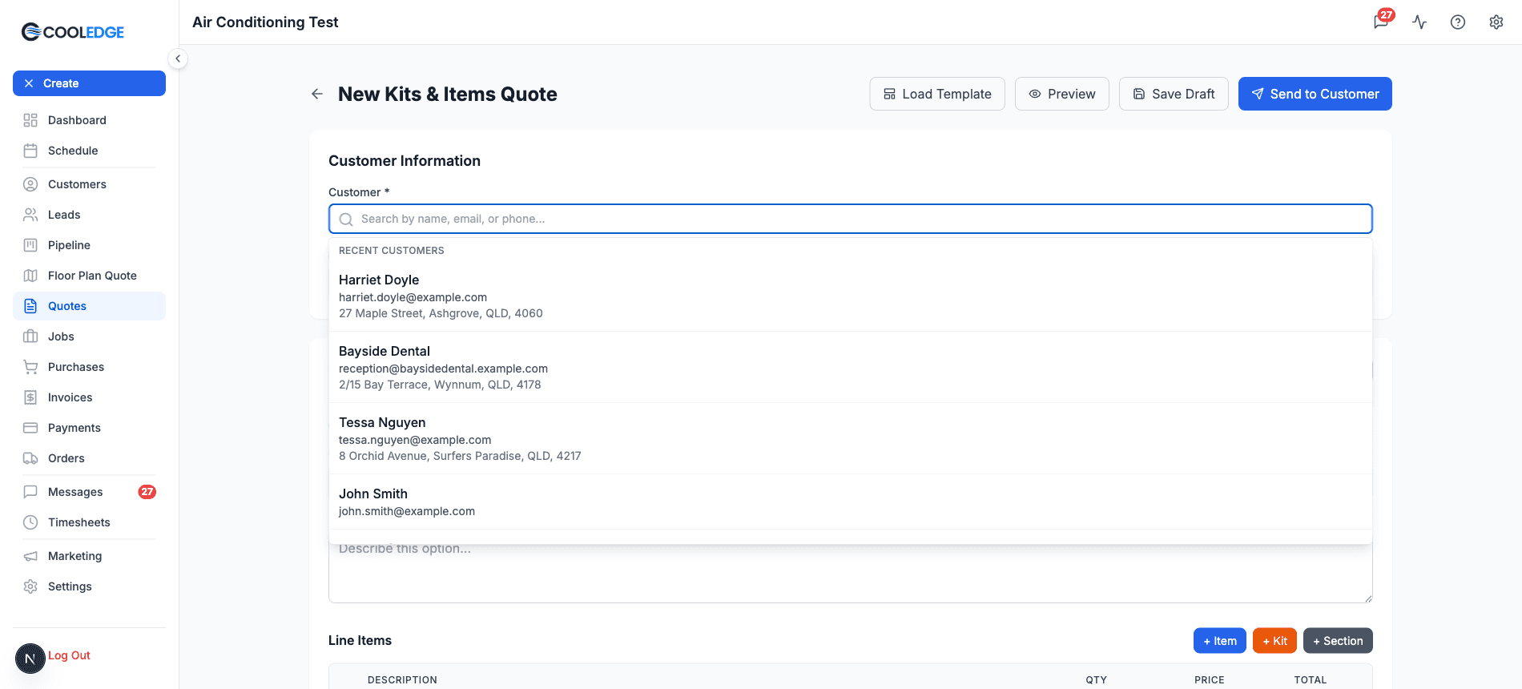The image size is (1522, 689).
Task: Choose Bayside Dental from recent customers
Action: click(x=851, y=367)
